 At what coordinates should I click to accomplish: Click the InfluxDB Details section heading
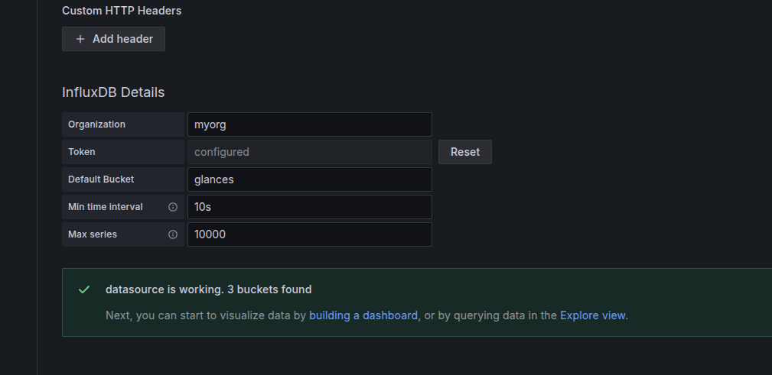[x=113, y=92]
